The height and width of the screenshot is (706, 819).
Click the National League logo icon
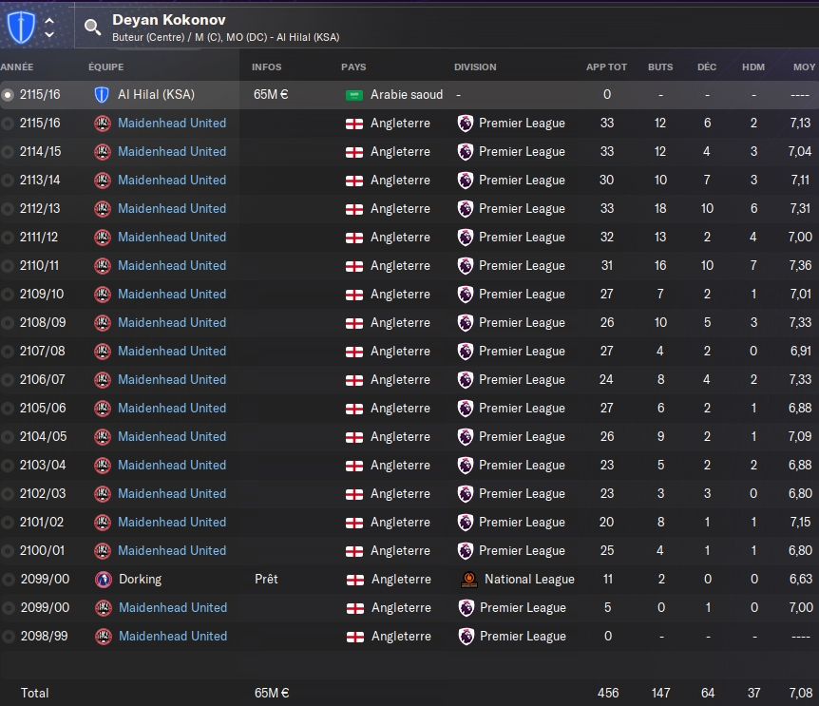[x=467, y=579]
